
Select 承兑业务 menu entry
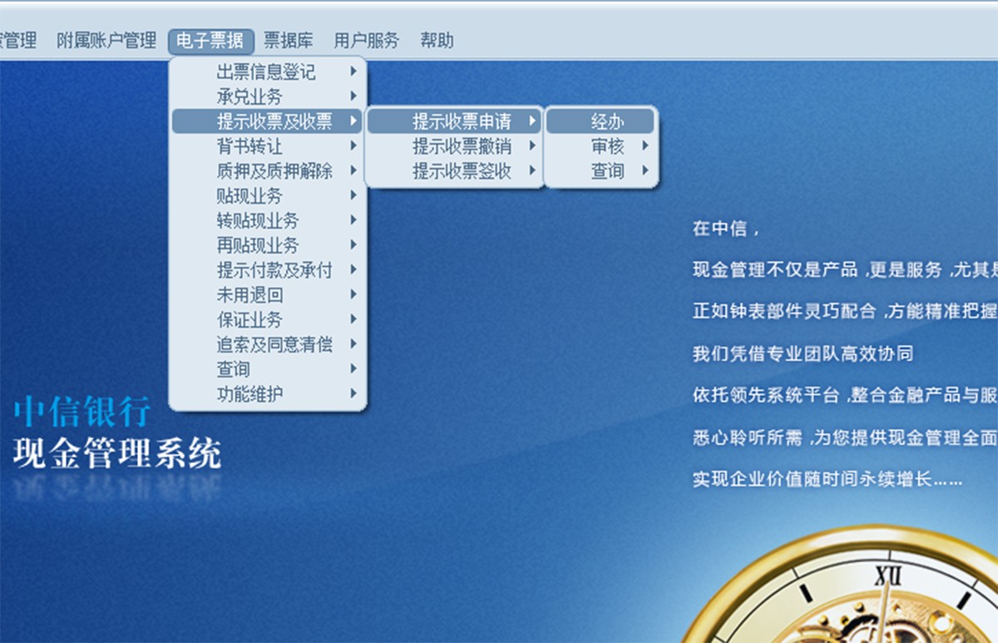click(267, 96)
